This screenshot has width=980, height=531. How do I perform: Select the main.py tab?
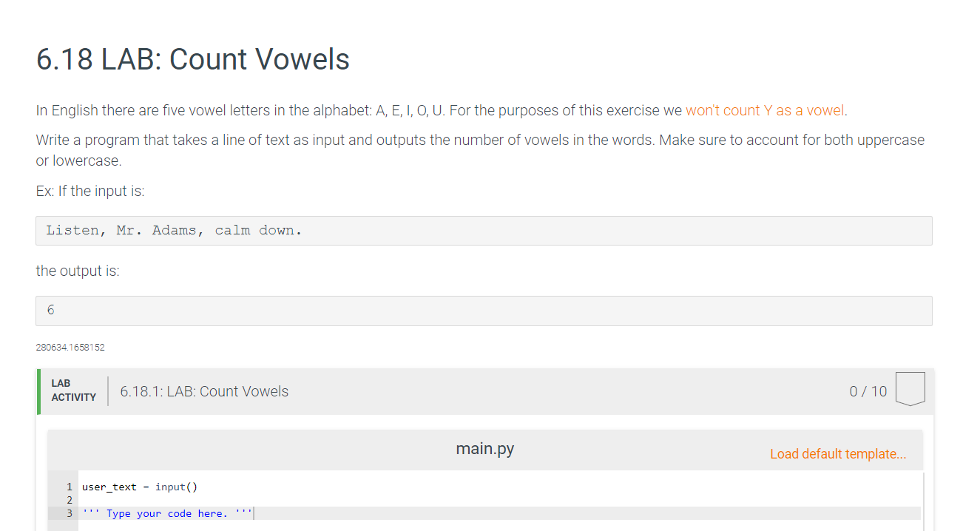[484, 448]
